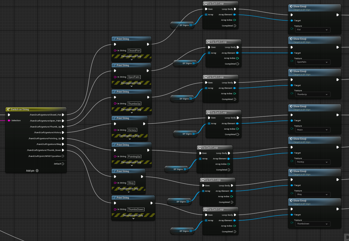The image size is (349, 241).
Task: Click the Array input pin icon on a For Each Loop
Action: tap(206, 14)
